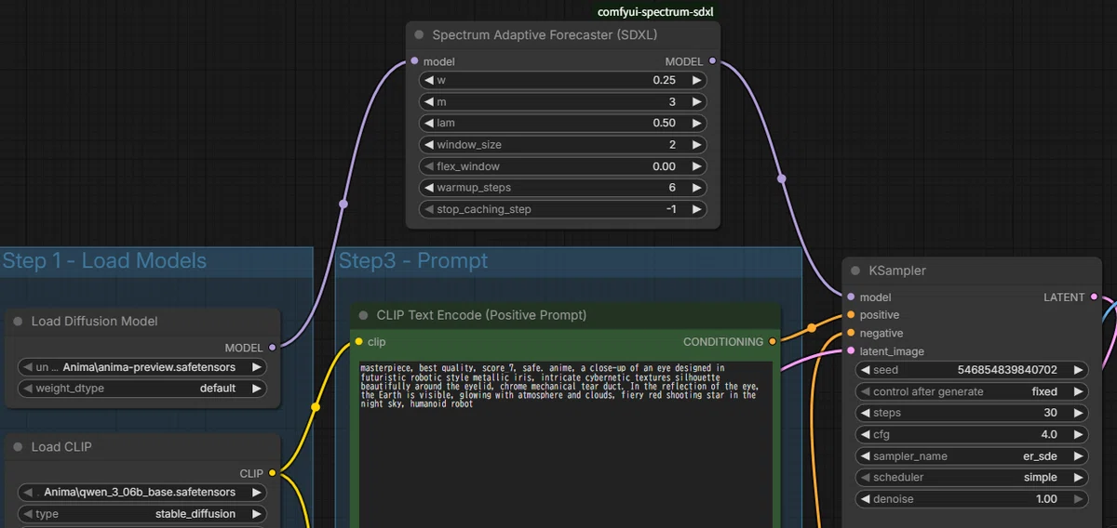Click the positive prompt text area

tap(565, 442)
